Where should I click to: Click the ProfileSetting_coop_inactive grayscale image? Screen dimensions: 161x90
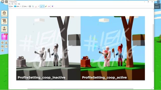point(48,48)
